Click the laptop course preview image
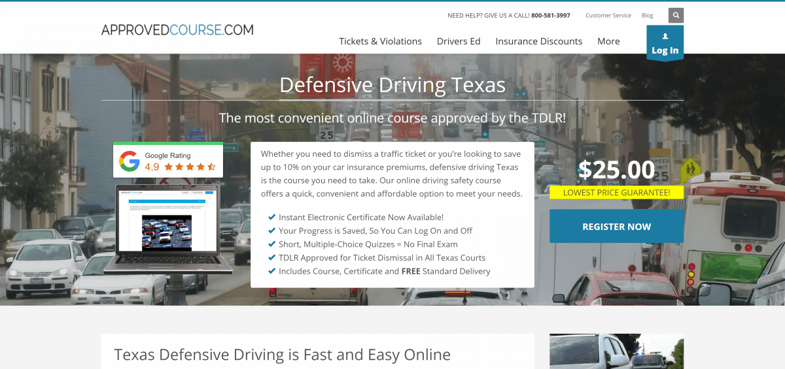 tap(168, 229)
